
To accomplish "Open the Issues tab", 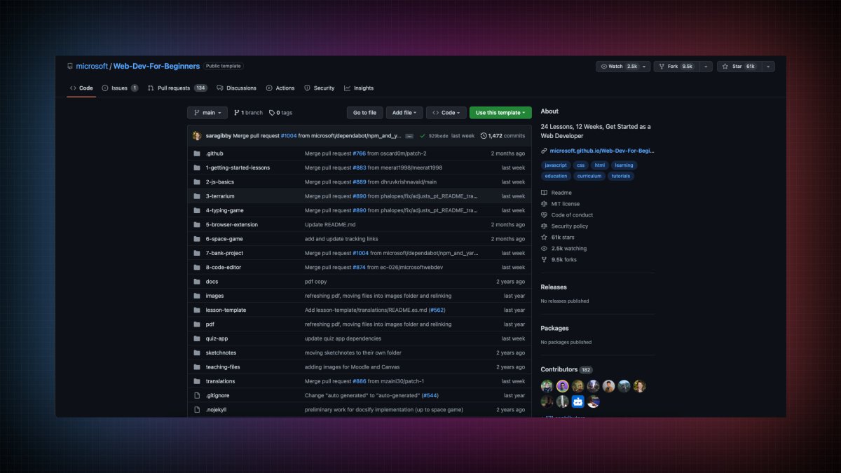I will 120,88.
